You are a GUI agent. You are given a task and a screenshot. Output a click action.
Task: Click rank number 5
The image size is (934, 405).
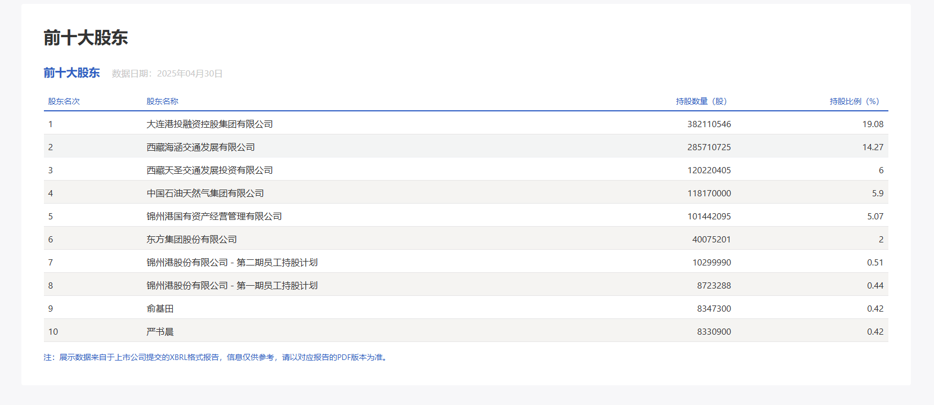[x=51, y=216]
